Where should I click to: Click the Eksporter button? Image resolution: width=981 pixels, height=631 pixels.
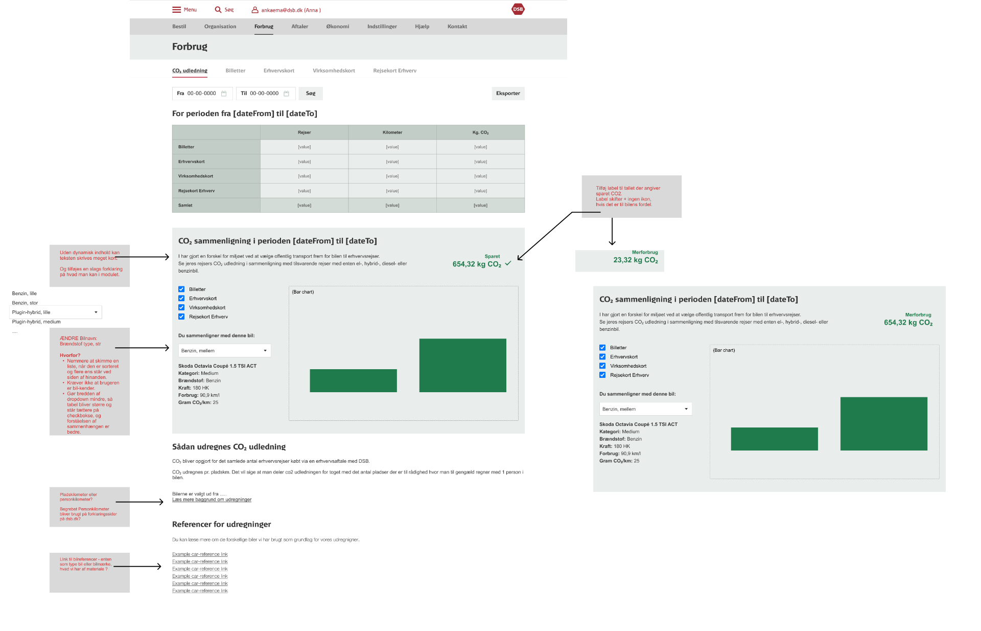[x=508, y=93]
